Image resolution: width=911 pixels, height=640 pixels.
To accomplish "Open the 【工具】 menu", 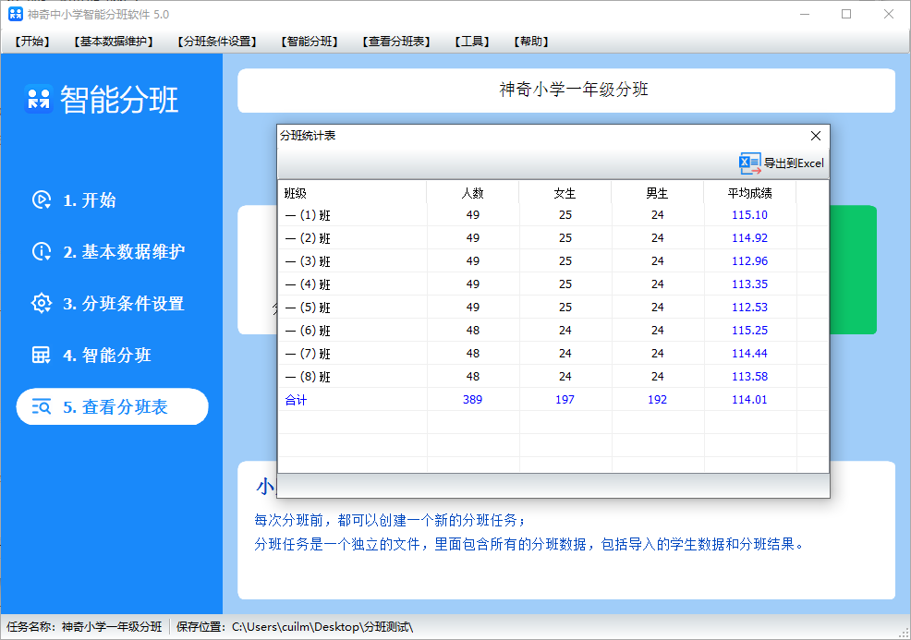I will point(472,42).
